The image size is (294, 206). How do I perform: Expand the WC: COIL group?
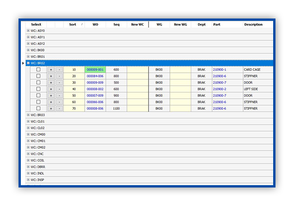(28, 160)
